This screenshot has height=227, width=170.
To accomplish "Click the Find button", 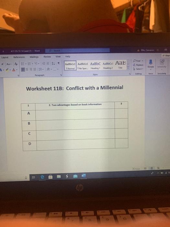I will point(138,61).
